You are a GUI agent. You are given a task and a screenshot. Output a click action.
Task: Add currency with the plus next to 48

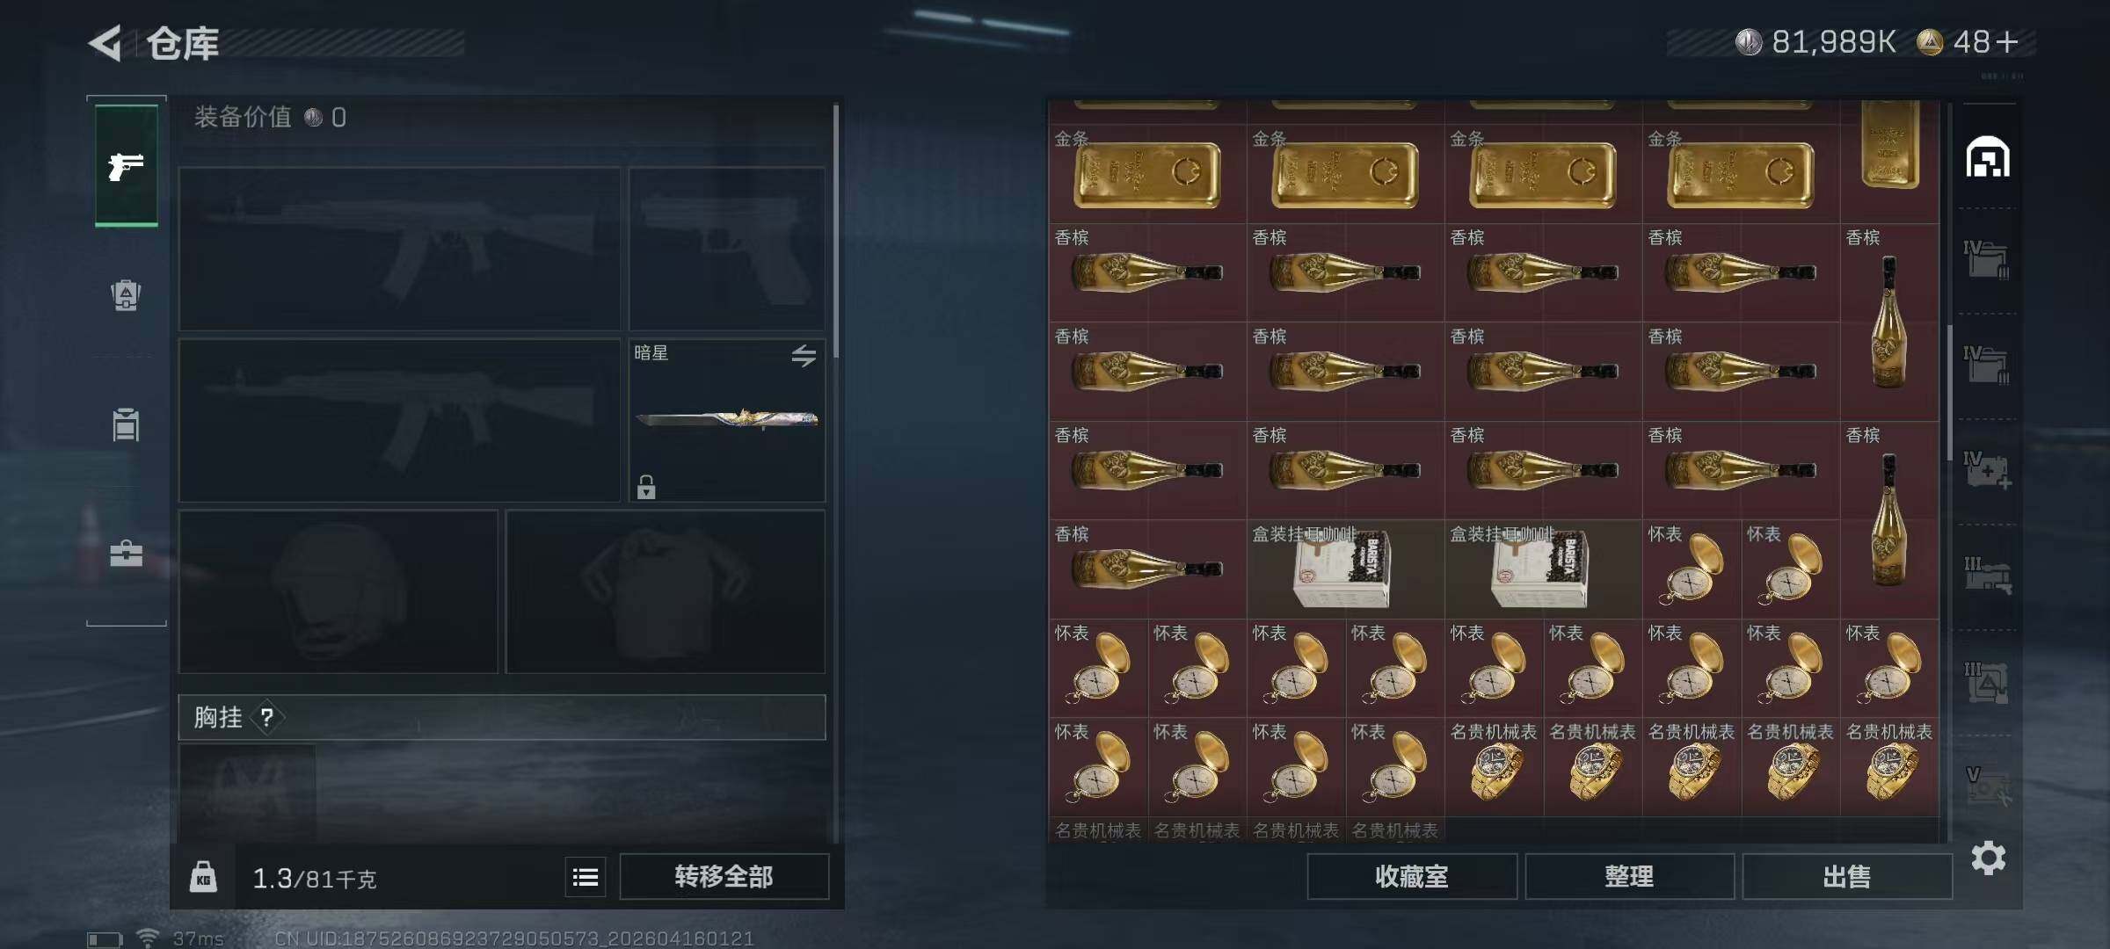2007,42
